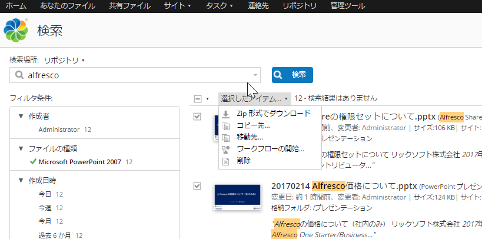This screenshot has height=239, width=482.
Task: Open 管理ツール in the top bar
Action: [x=348, y=6]
